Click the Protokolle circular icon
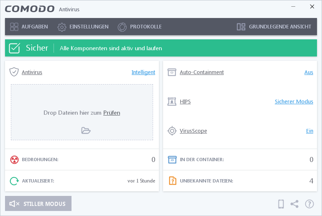This screenshot has width=322, height=216. coord(122,27)
